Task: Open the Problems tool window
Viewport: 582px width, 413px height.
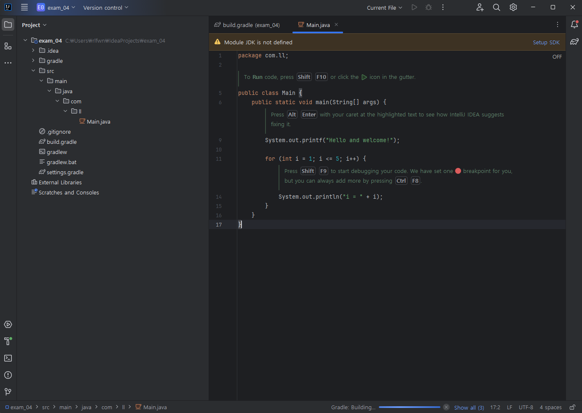Action: click(x=8, y=375)
